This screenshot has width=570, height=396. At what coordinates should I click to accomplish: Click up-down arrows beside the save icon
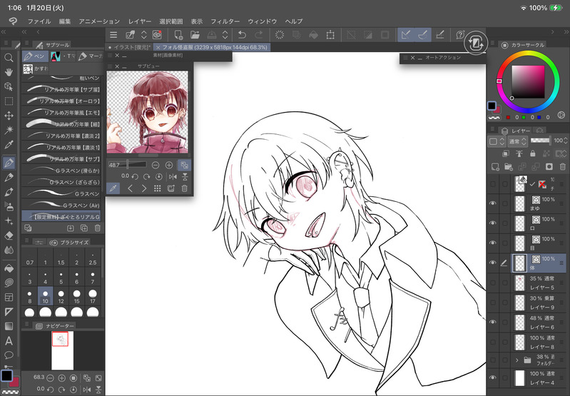(x=225, y=35)
